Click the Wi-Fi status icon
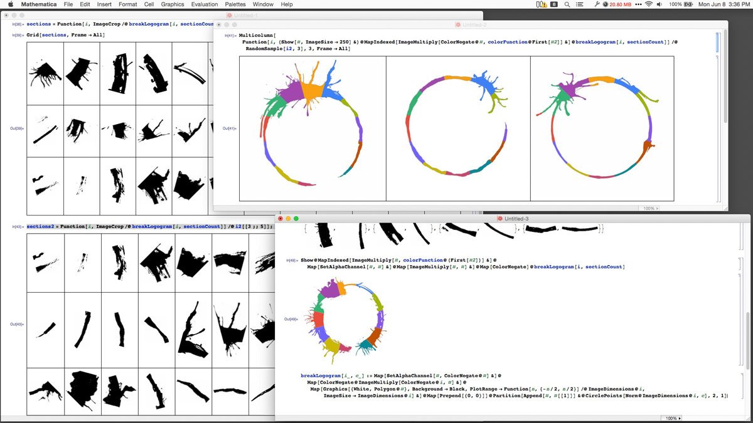753x423 pixels. point(648,4)
